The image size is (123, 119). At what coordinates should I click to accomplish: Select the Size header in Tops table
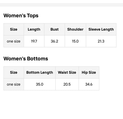pos(14,29)
